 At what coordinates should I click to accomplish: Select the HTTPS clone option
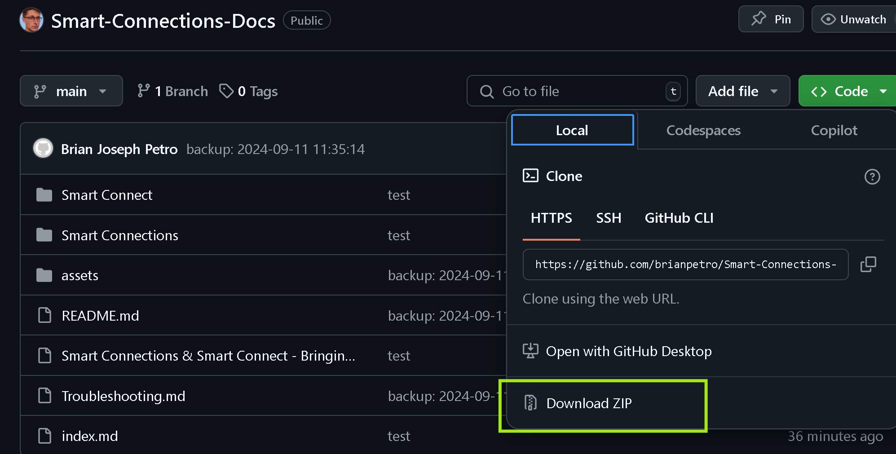[x=551, y=218]
